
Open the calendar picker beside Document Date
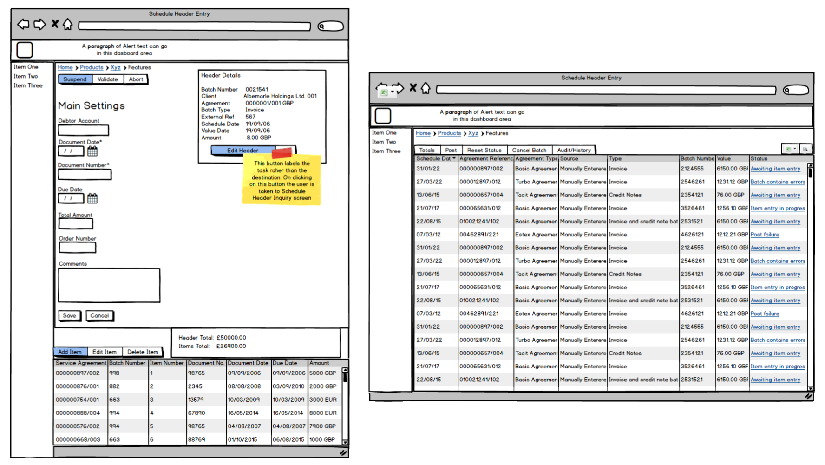(92, 151)
